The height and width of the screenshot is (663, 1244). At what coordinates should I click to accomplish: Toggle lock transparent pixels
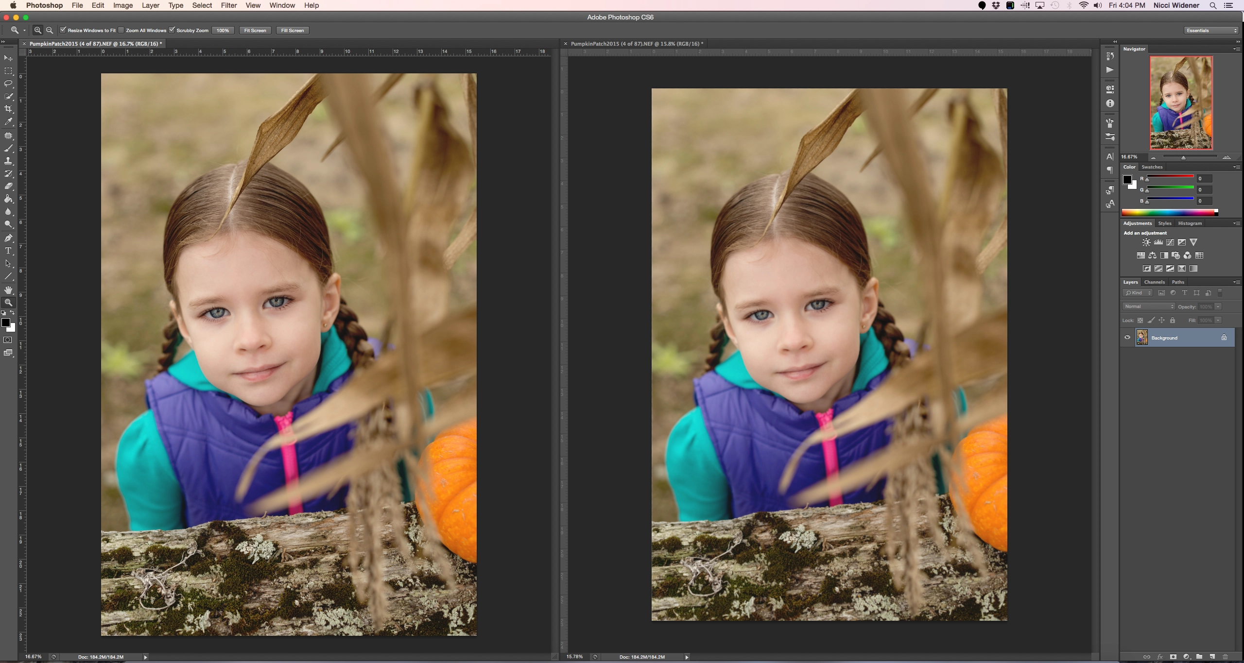click(x=1140, y=321)
